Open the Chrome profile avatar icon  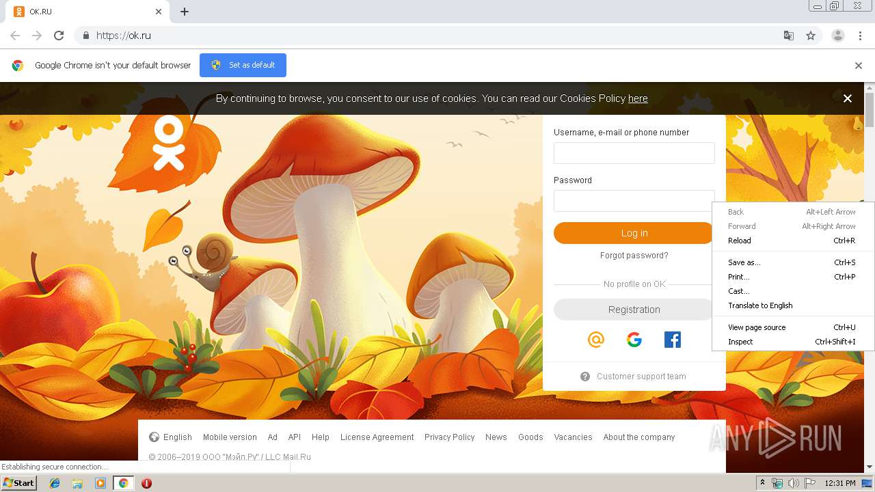(838, 36)
